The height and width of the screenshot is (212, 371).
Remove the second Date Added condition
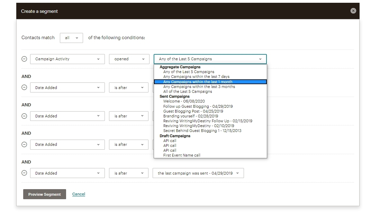(x=24, y=116)
